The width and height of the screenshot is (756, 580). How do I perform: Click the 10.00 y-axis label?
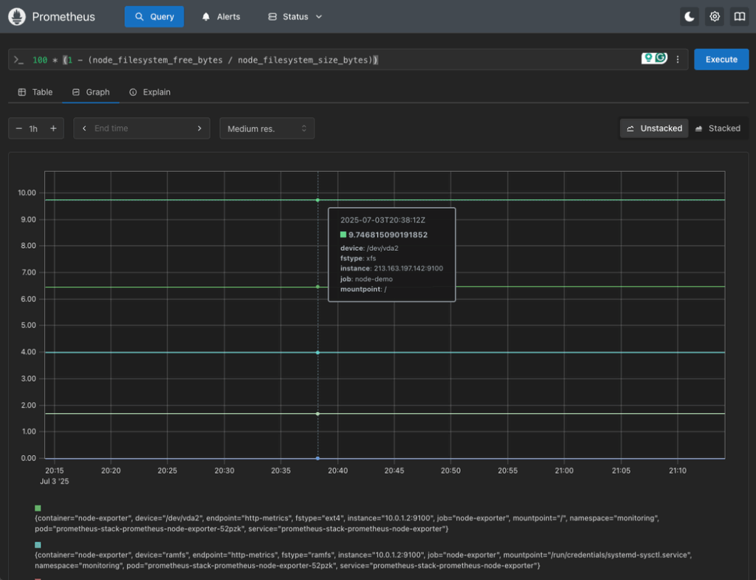(x=27, y=193)
